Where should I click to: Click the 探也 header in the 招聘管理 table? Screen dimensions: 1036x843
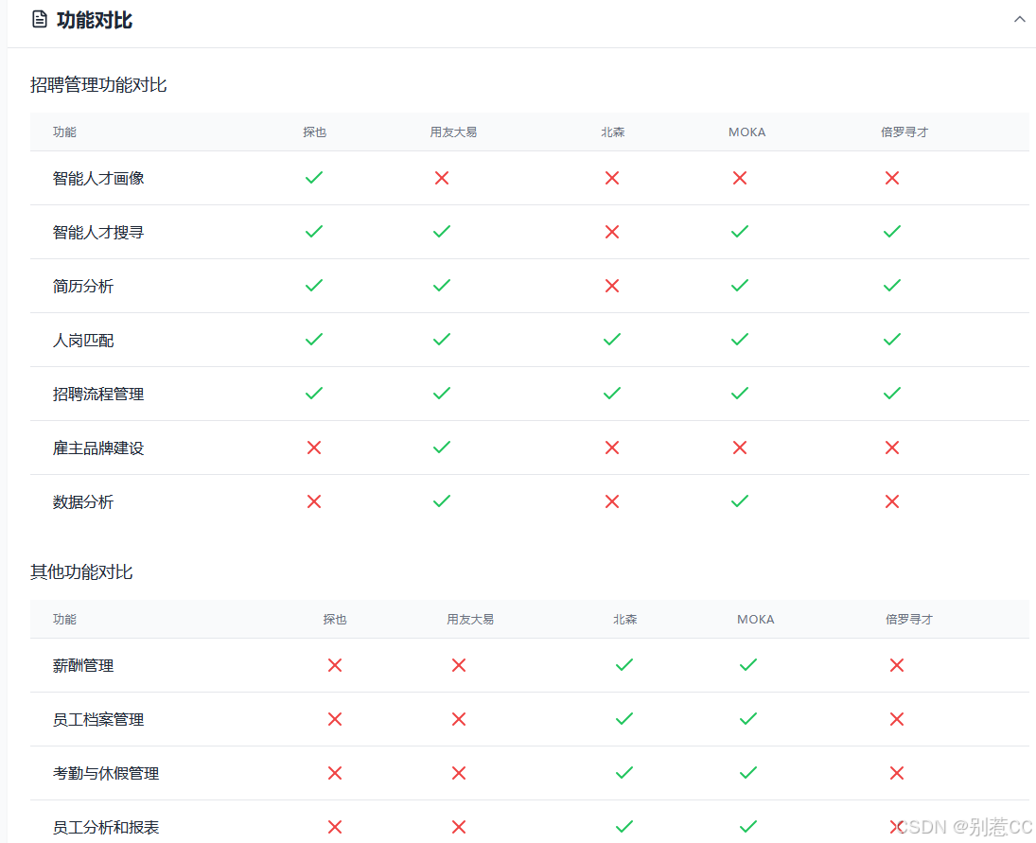314,132
